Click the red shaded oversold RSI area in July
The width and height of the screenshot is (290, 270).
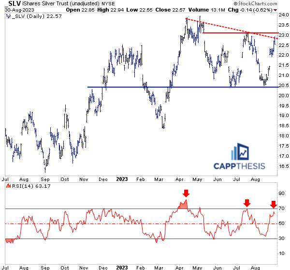point(9,240)
